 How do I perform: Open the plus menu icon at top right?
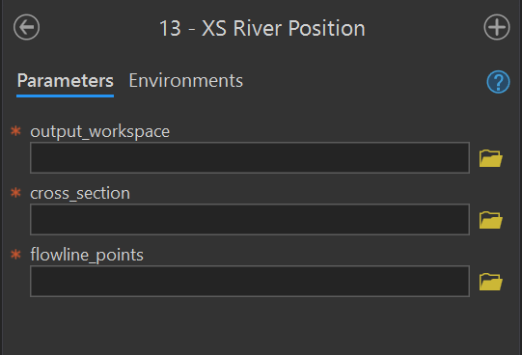click(497, 27)
